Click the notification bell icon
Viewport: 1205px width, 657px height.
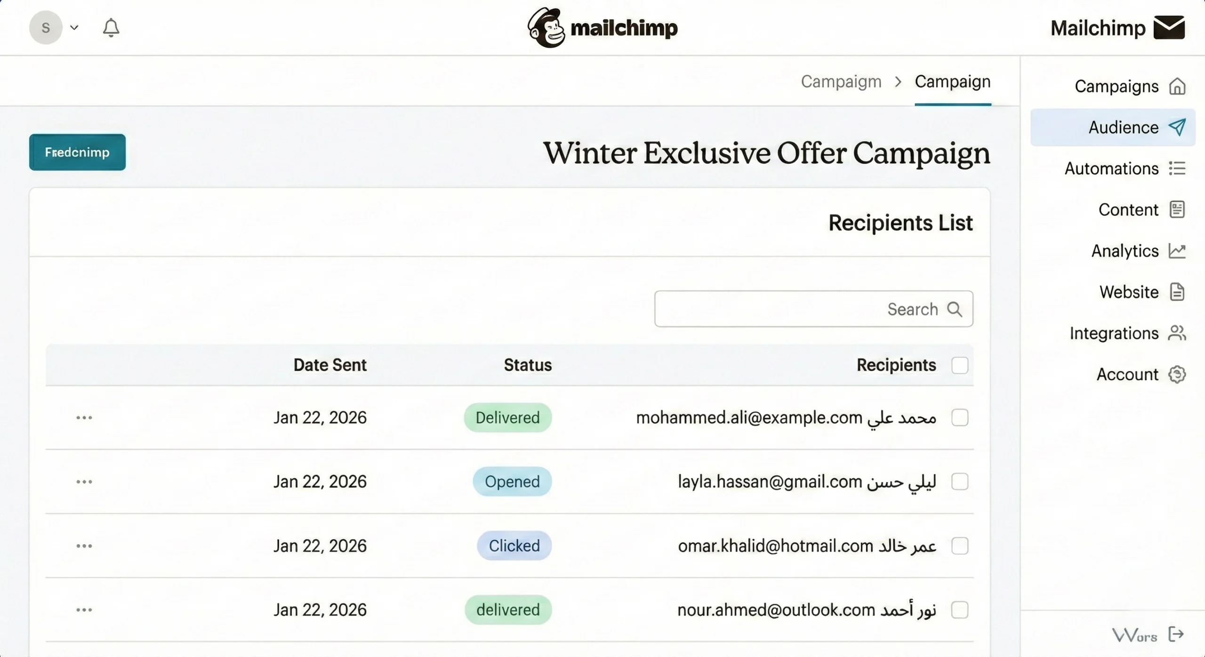click(111, 28)
